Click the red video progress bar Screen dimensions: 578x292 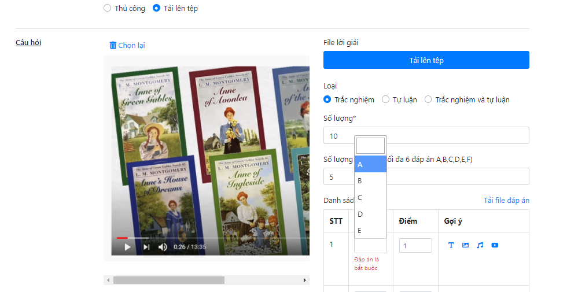122,238
